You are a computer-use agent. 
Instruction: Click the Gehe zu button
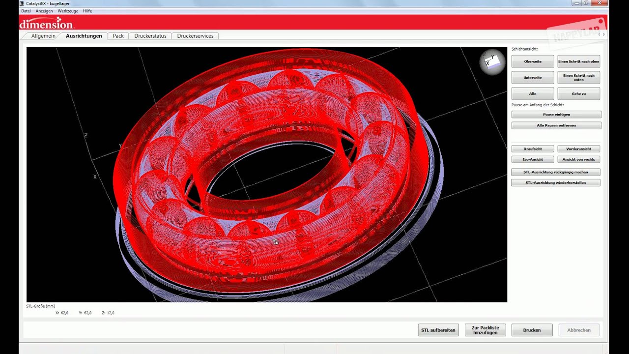(x=578, y=93)
